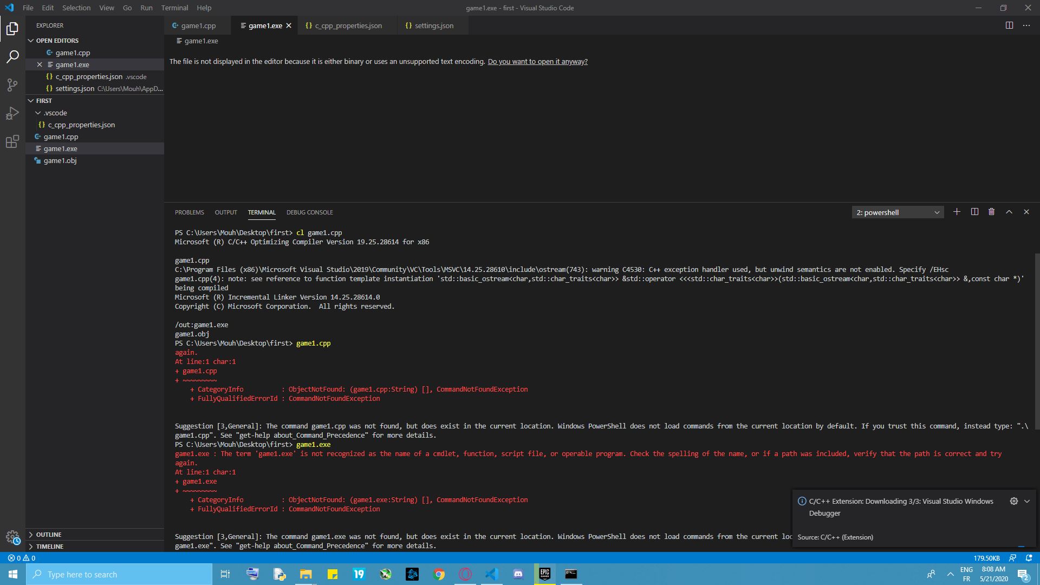Close game1.exe in Open Editors list
1040x585 pixels.
(x=40, y=64)
